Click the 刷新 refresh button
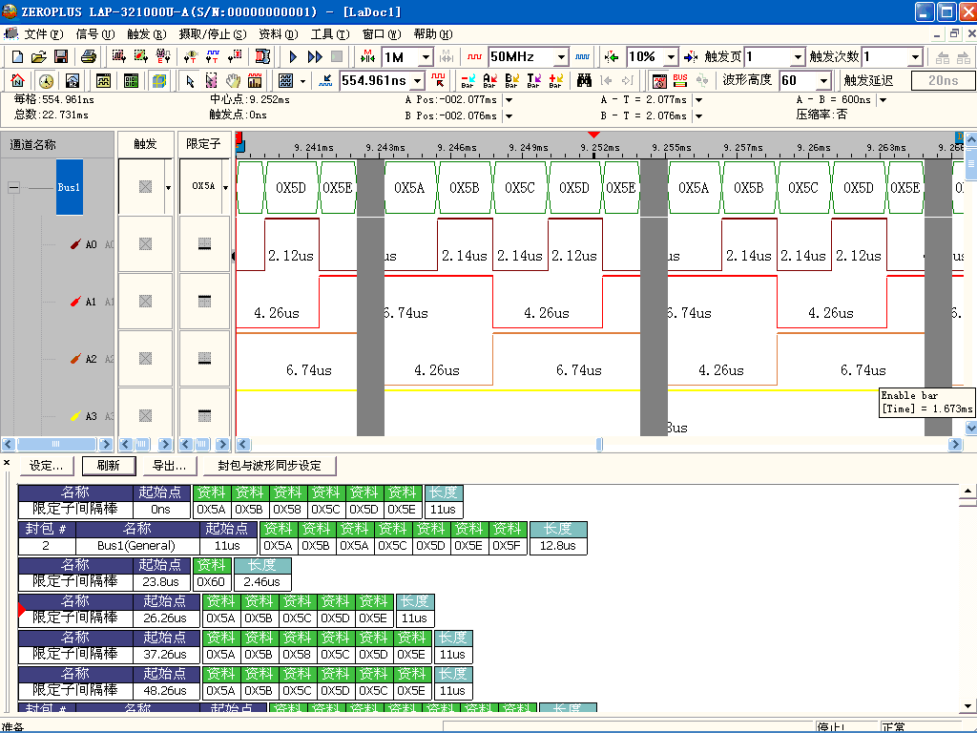The height and width of the screenshot is (733, 977). (108, 466)
